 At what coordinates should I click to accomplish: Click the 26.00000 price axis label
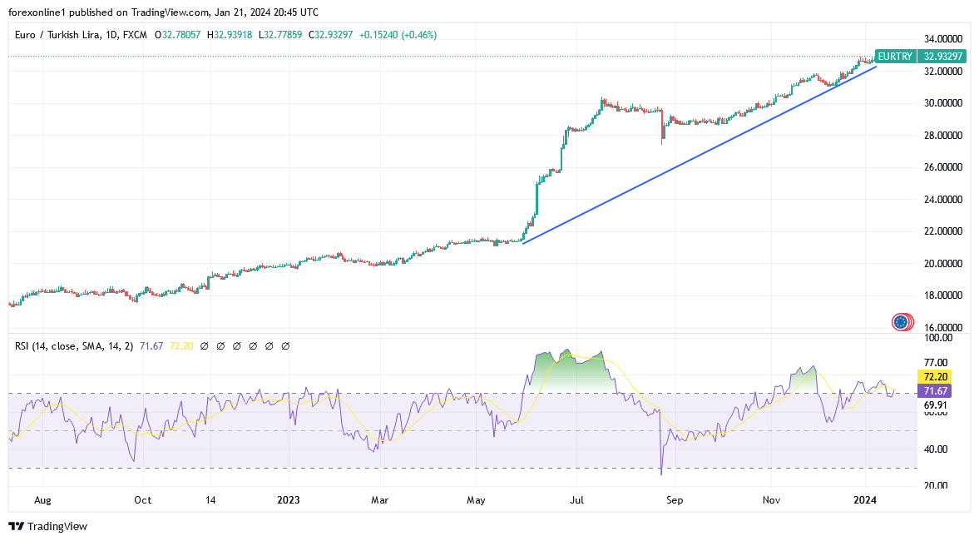942,166
